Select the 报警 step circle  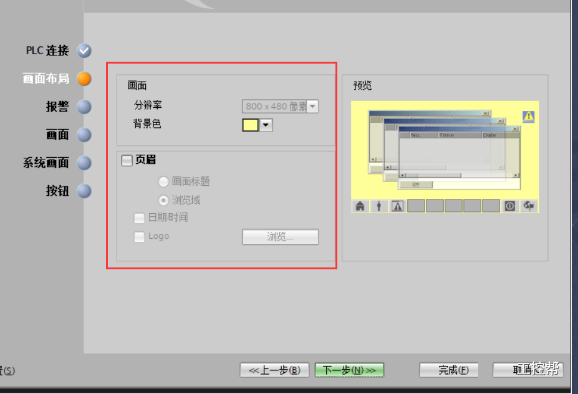tap(84, 107)
